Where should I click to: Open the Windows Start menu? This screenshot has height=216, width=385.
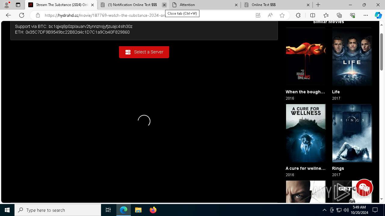(7, 210)
